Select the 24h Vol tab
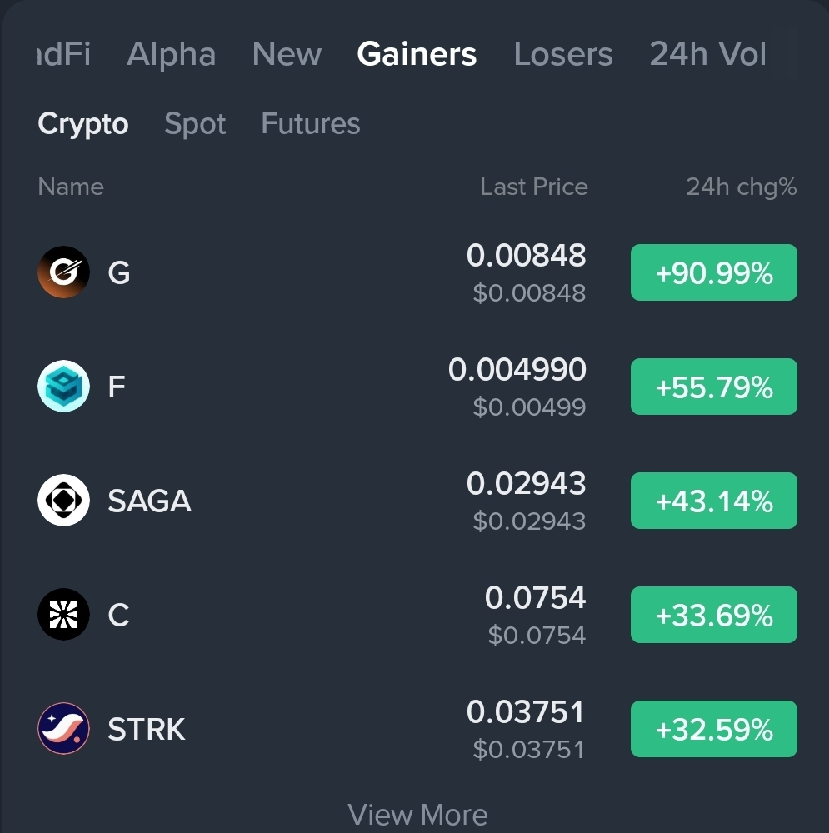Viewport: 829px width, 833px height. point(708,54)
